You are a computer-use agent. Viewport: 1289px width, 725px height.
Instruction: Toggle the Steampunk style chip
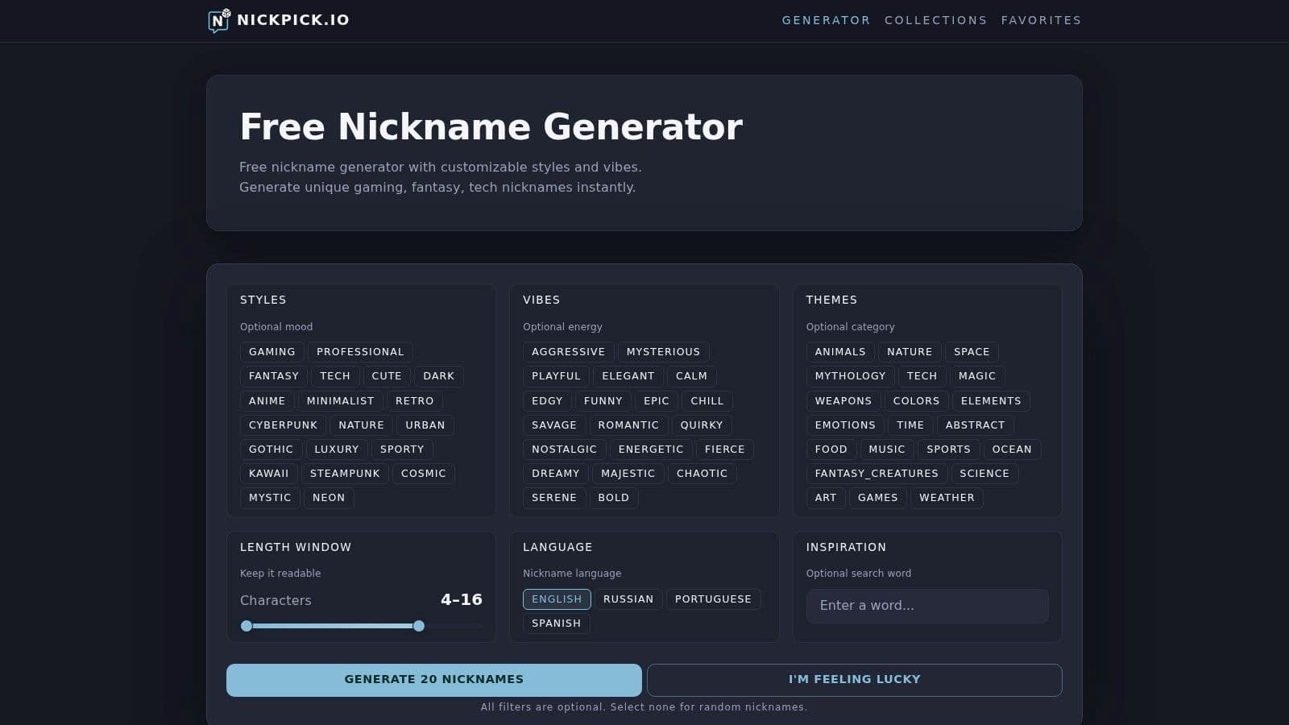[x=345, y=474]
